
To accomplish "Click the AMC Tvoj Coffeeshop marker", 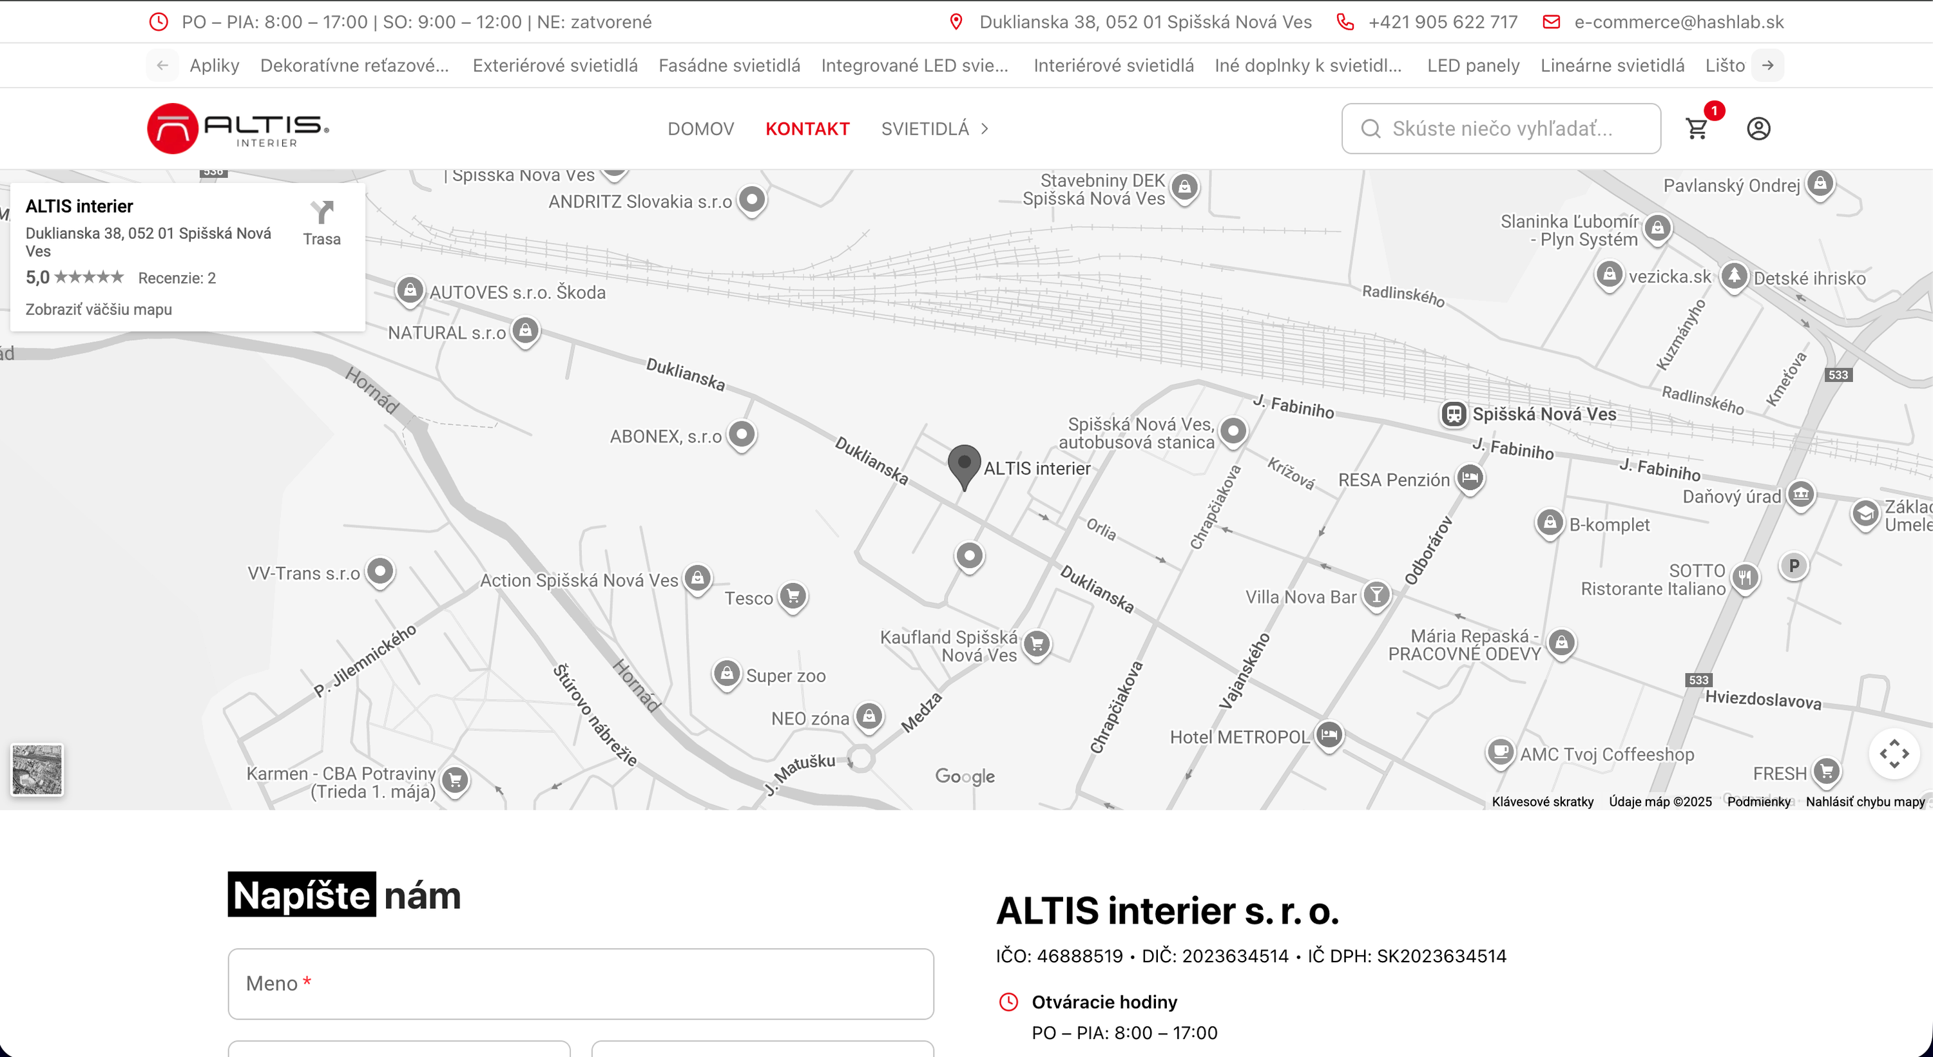I will 1501,752.
